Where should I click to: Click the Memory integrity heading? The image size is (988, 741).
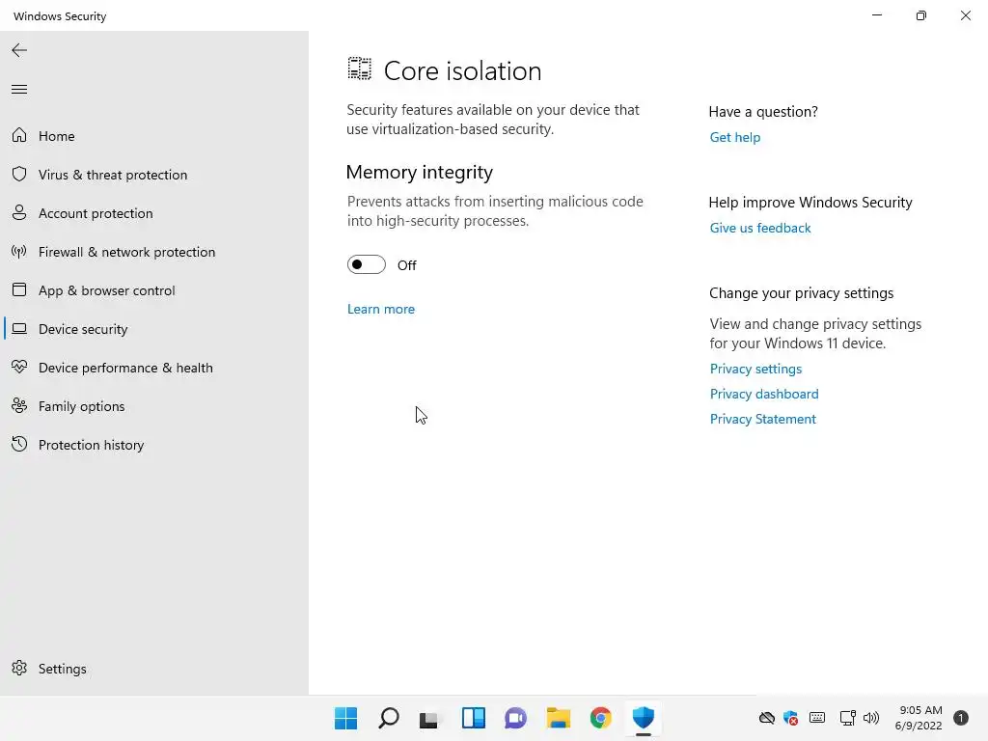[420, 172]
